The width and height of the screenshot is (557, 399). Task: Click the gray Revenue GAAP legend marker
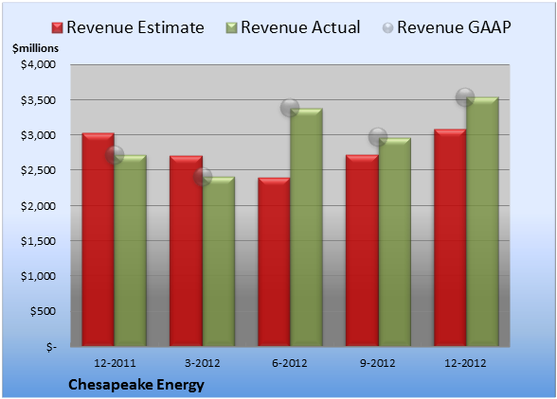pos(388,28)
